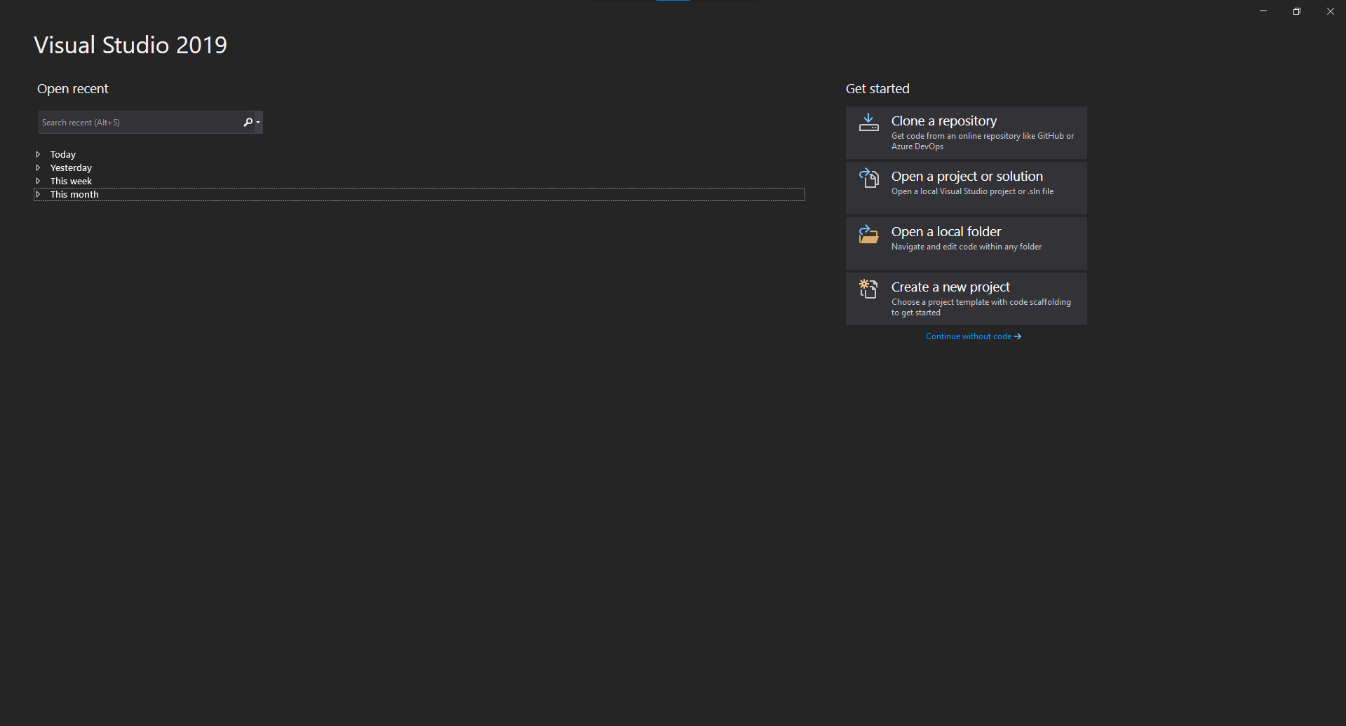Follow the Continue without code link
The image size is (1346, 726).
pos(973,336)
